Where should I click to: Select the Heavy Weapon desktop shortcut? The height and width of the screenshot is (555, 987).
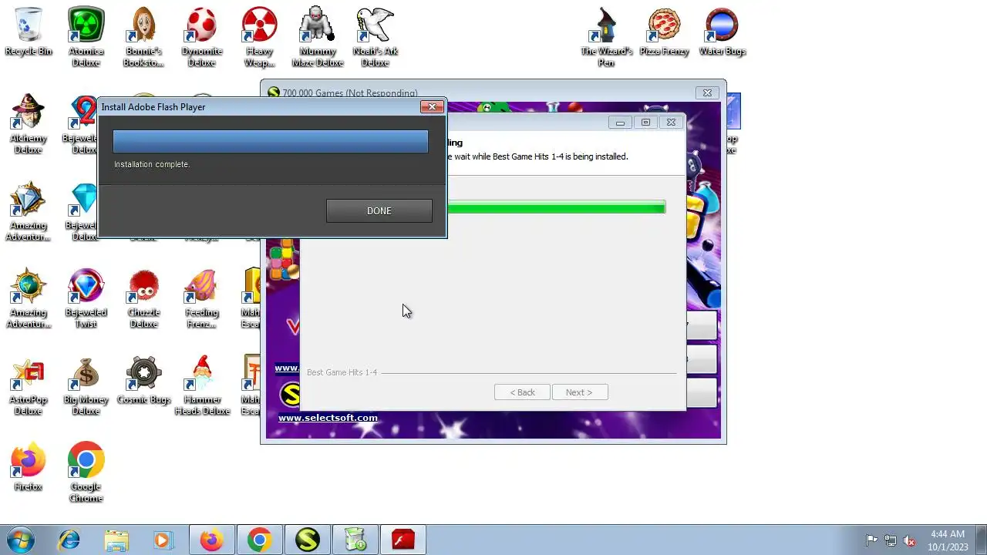[x=259, y=37]
